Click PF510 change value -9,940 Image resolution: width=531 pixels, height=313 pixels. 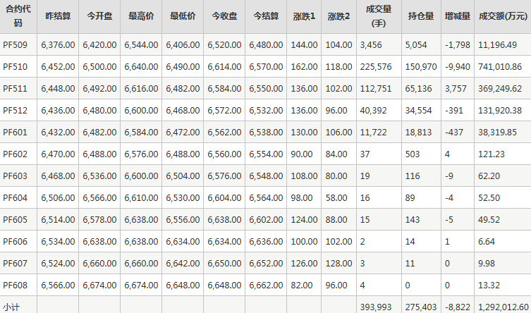(458, 67)
